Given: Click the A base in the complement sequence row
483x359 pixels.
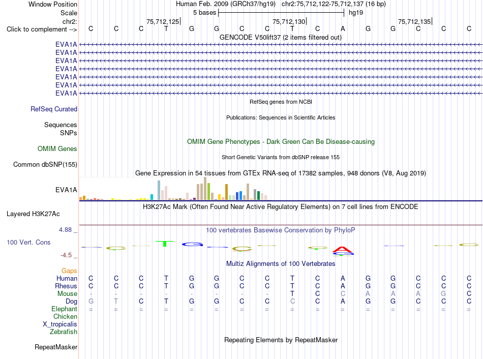Looking at the screenshot, I should tap(343, 28).
